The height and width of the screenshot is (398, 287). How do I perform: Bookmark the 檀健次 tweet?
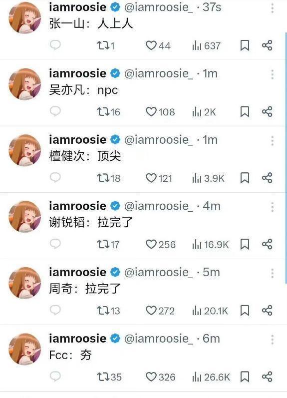245,178
